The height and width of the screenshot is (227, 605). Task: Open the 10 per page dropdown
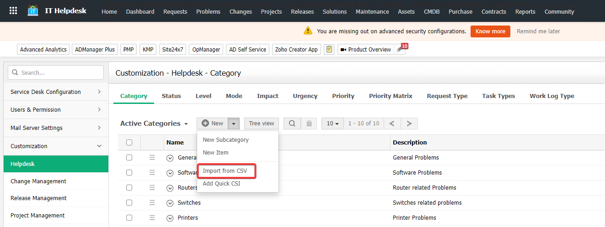coord(332,124)
